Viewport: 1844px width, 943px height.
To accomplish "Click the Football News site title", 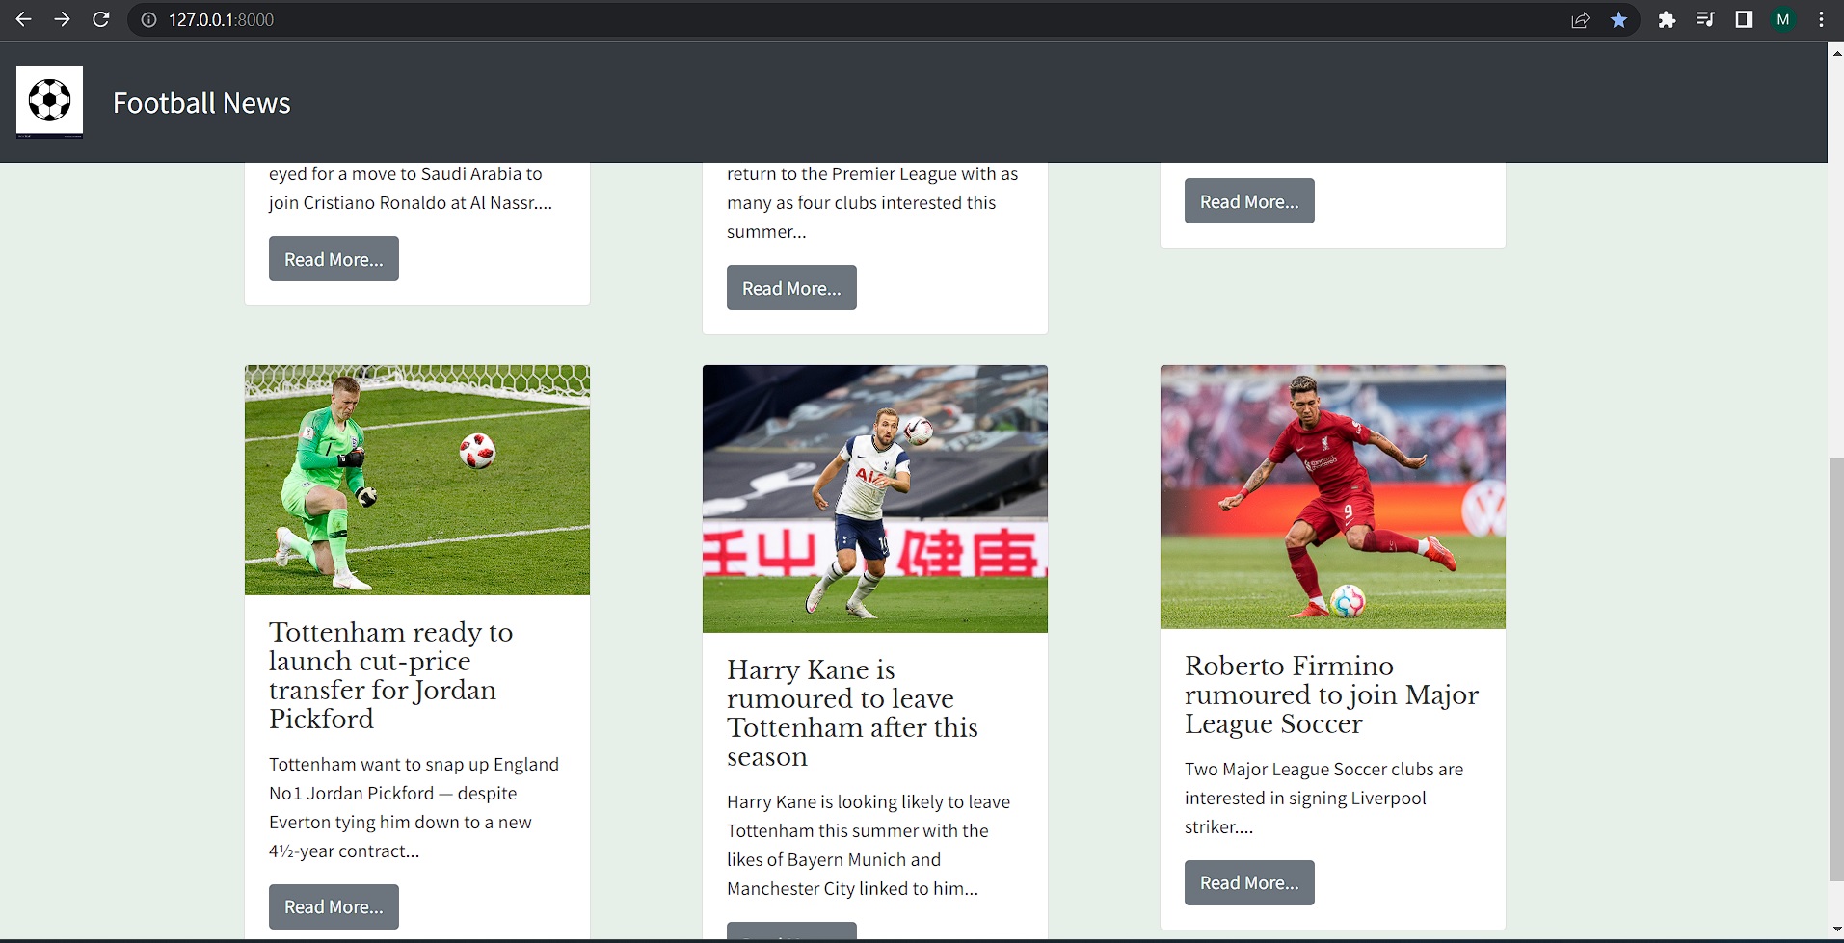I will point(201,102).
